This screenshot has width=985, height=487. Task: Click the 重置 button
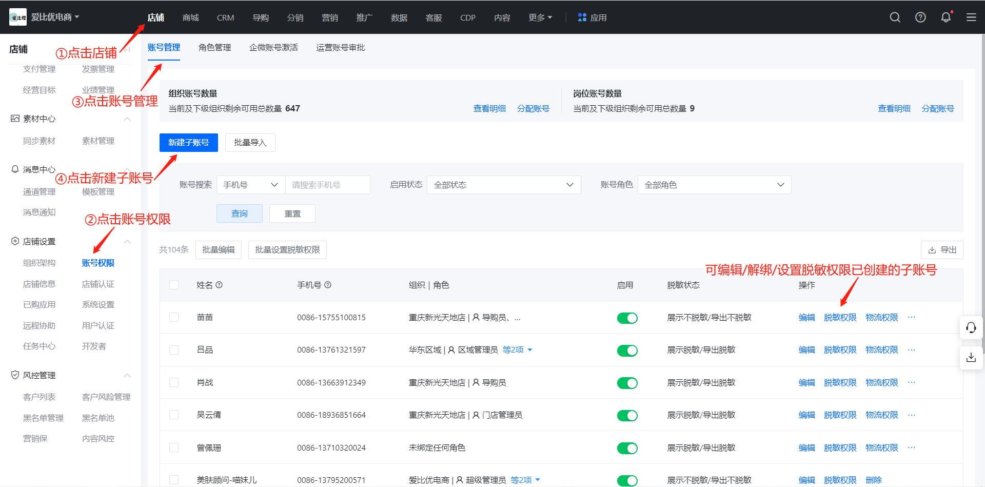click(x=292, y=213)
